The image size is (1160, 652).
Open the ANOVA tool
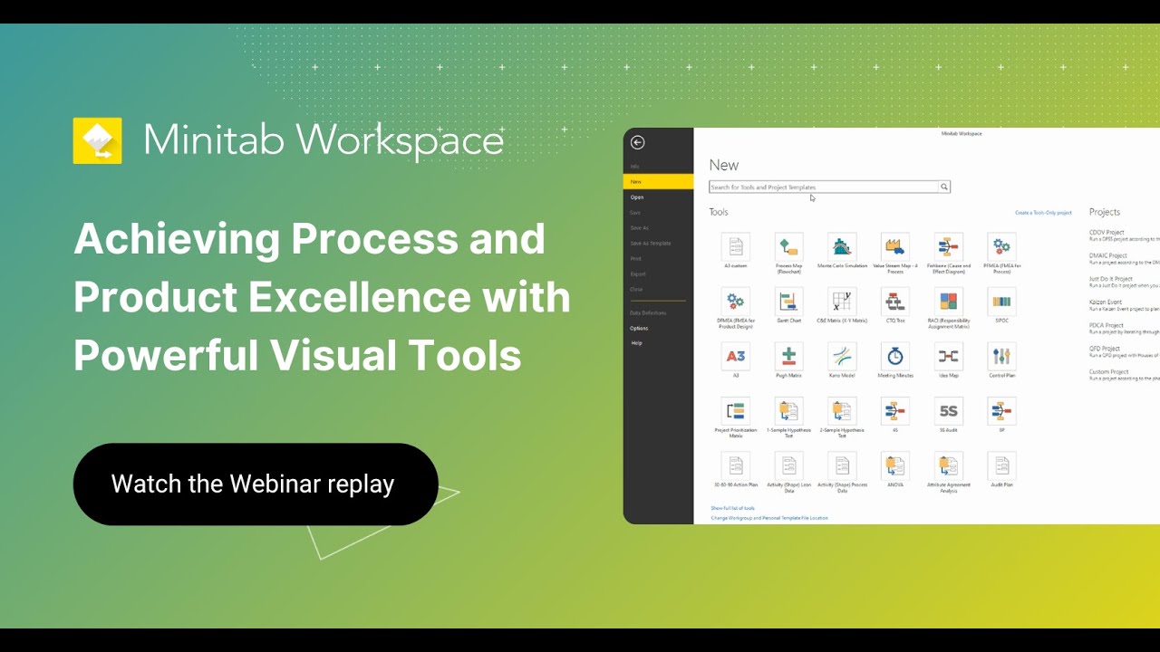pos(895,465)
